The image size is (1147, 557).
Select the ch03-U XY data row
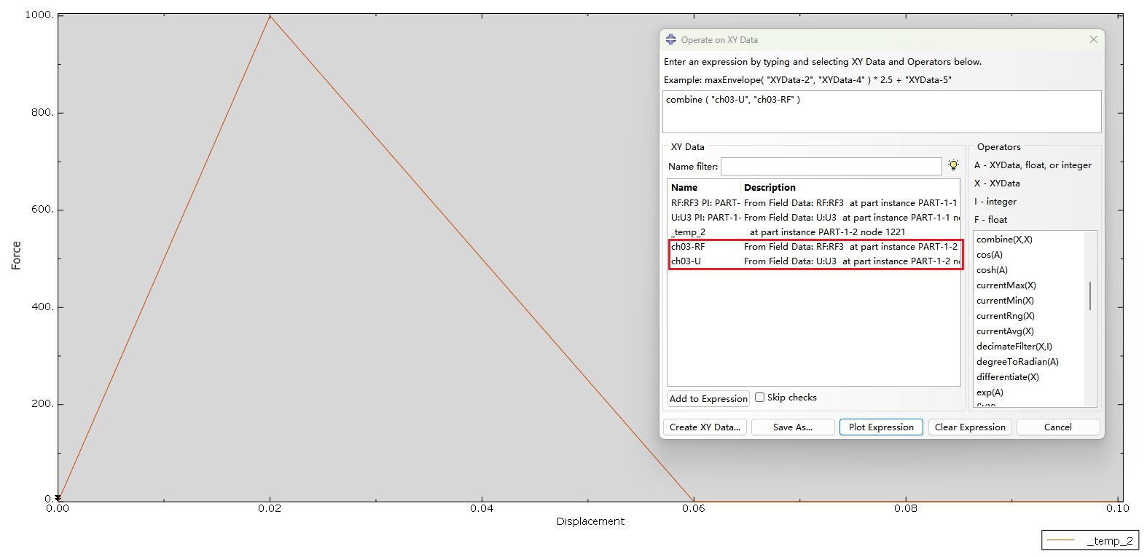[814, 261]
